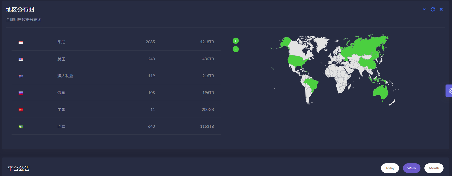Click the Brazil flag icon
The width and height of the screenshot is (452, 176).
click(21, 127)
